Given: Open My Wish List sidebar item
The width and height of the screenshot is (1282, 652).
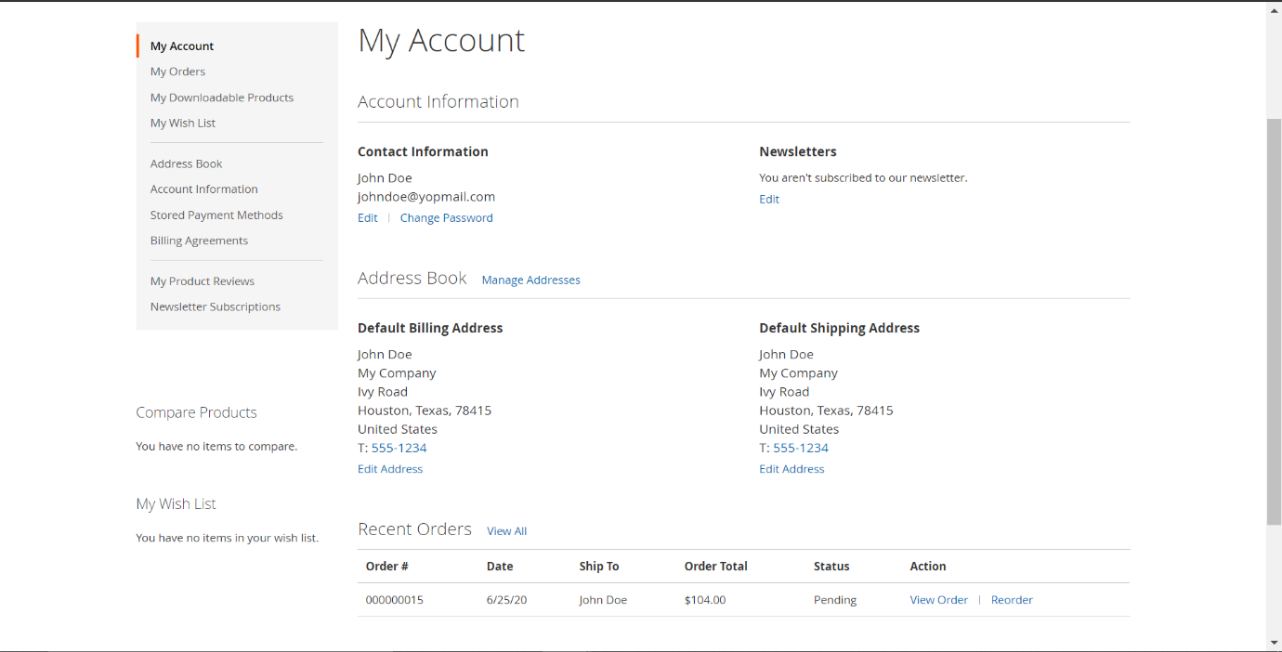Looking at the screenshot, I should click(x=182, y=123).
